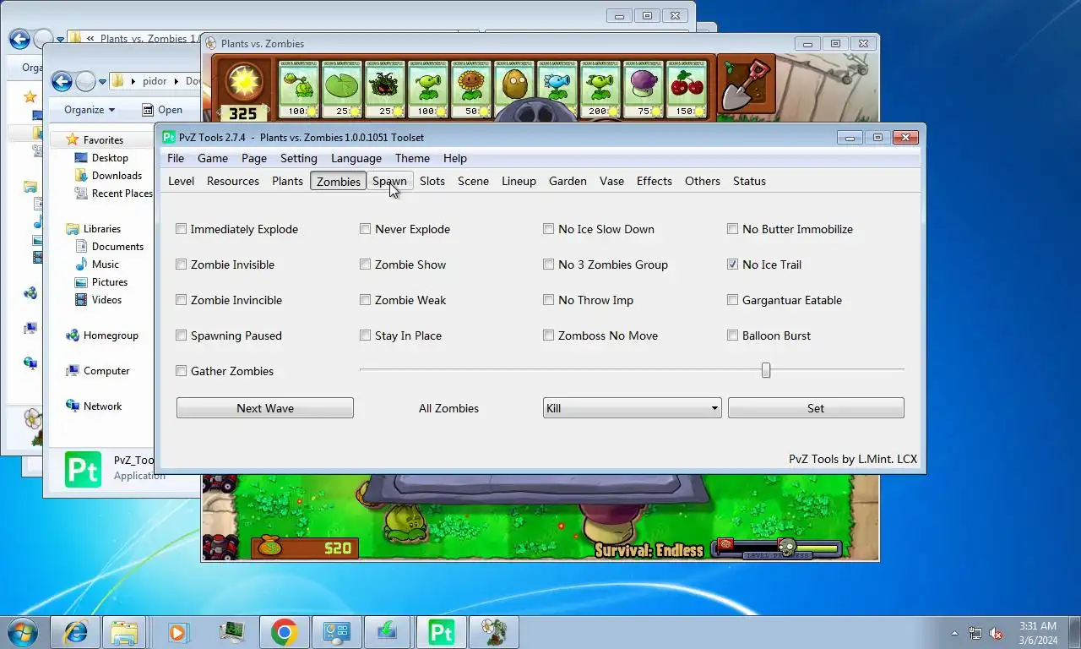Image resolution: width=1081 pixels, height=649 pixels.
Task: Select the Cabbage-pult seed packet
Action: click(299, 89)
